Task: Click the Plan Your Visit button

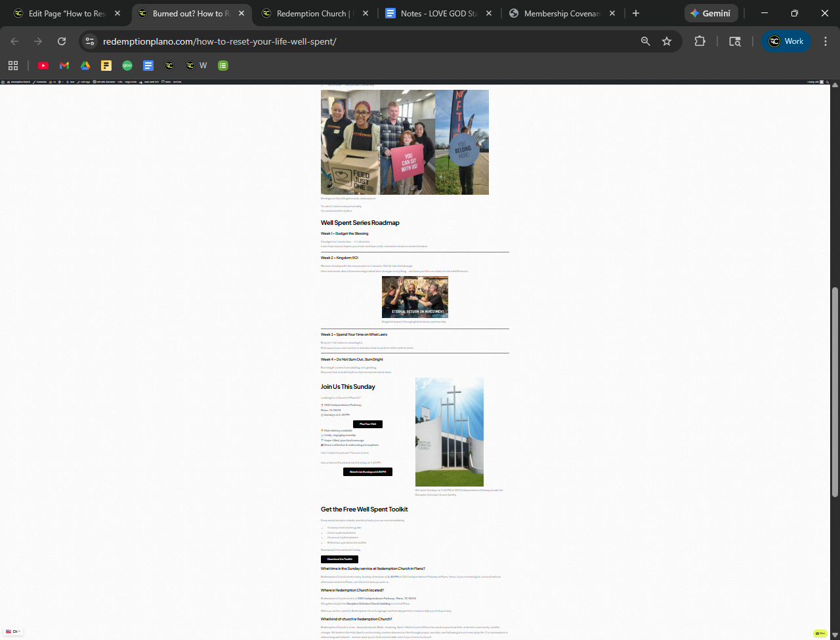Action: click(x=367, y=424)
